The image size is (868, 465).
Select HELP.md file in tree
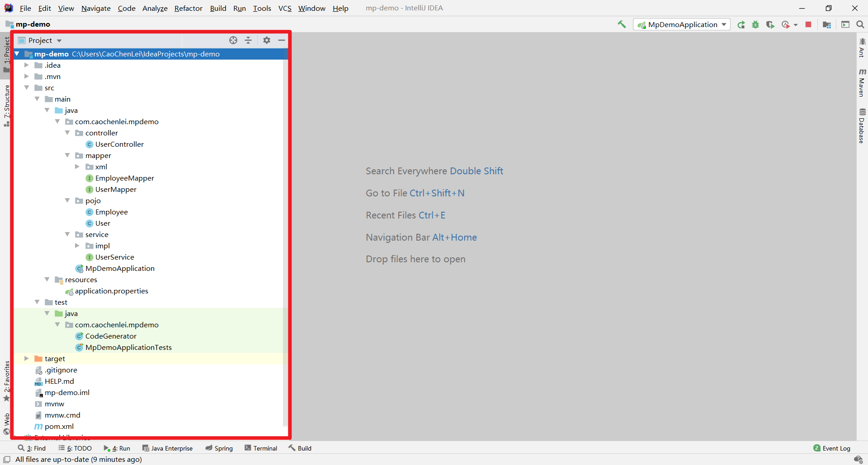[x=59, y=381]
